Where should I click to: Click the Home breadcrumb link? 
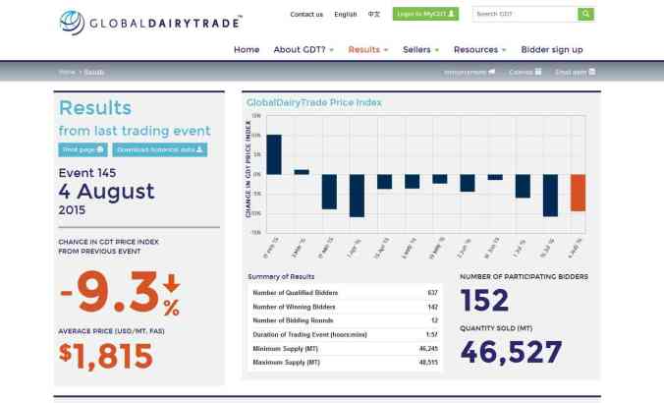pos(67,72)
